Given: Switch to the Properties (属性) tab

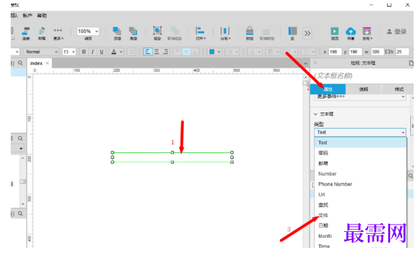Looking at the screenshot, I should click(x=328, y=89).
